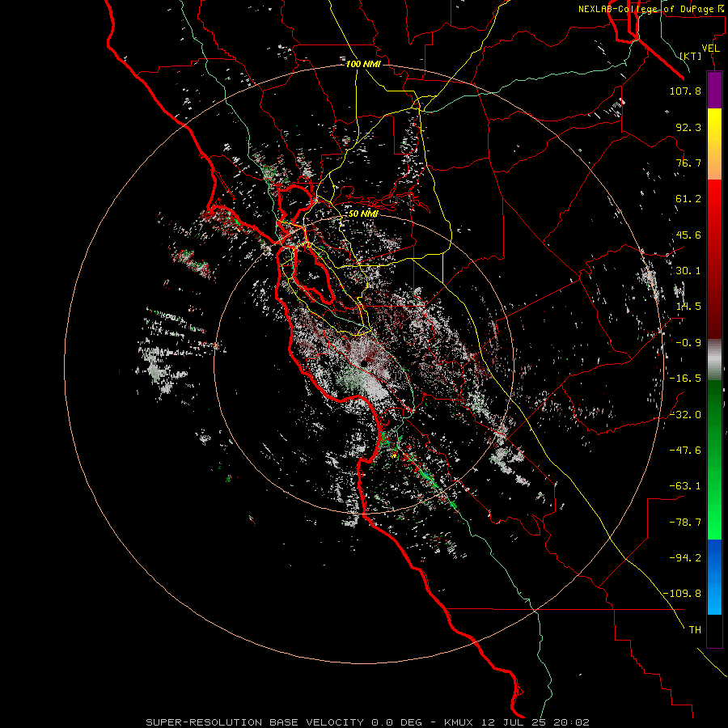
Task: Click the -78.7 value on velocity scale
Action: point(685,523)
